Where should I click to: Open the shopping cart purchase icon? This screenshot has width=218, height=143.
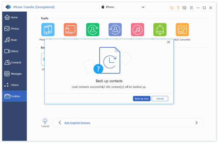(172, 8)
